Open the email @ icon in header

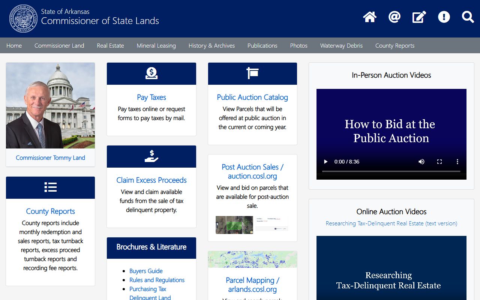pos(394,17)
